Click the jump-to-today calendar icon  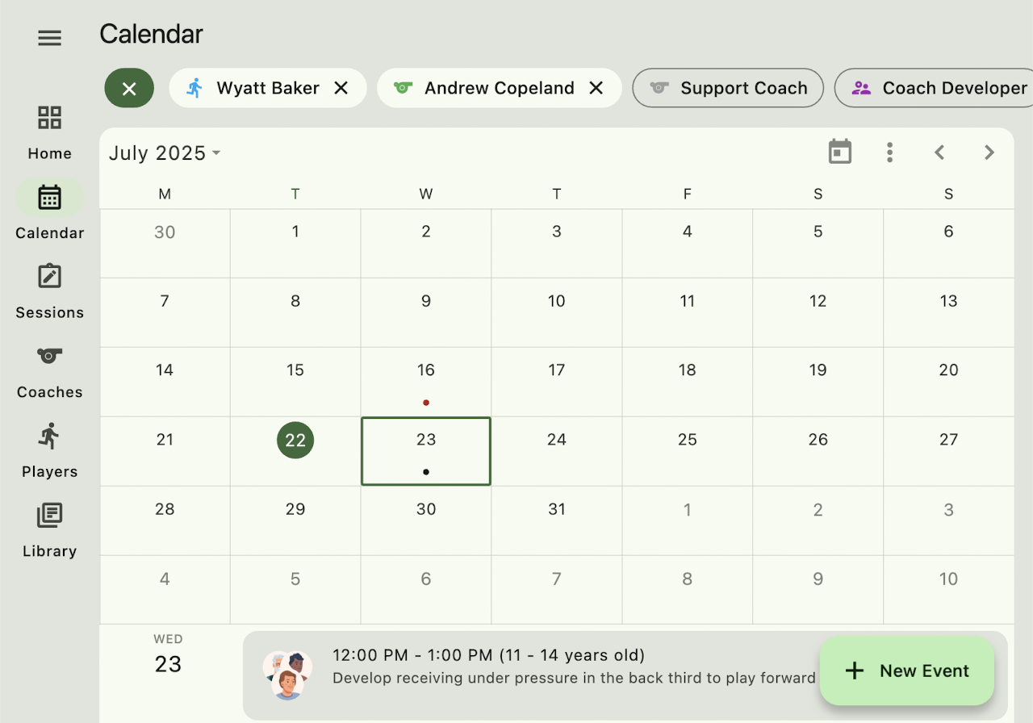coord(840,152)
